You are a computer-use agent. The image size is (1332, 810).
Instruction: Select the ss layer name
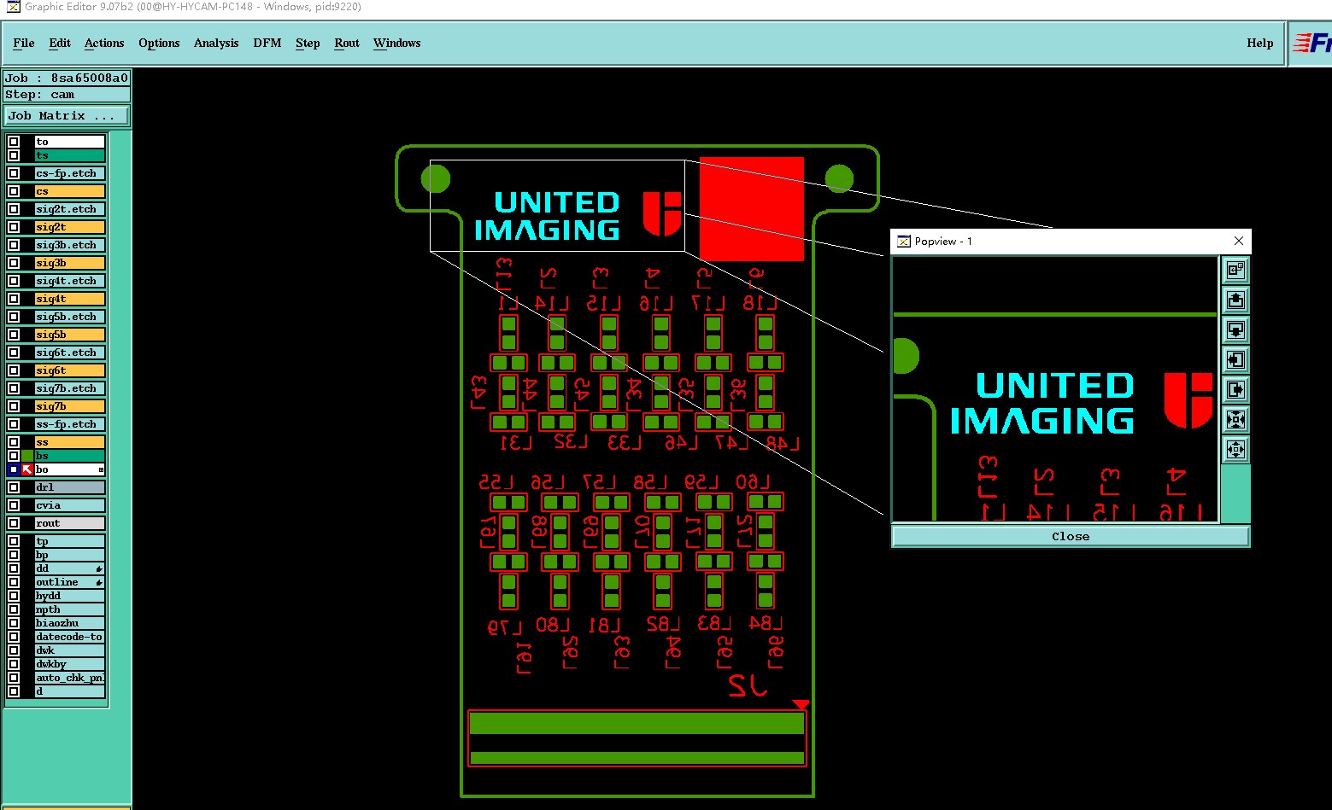click(x=70, y=442)
